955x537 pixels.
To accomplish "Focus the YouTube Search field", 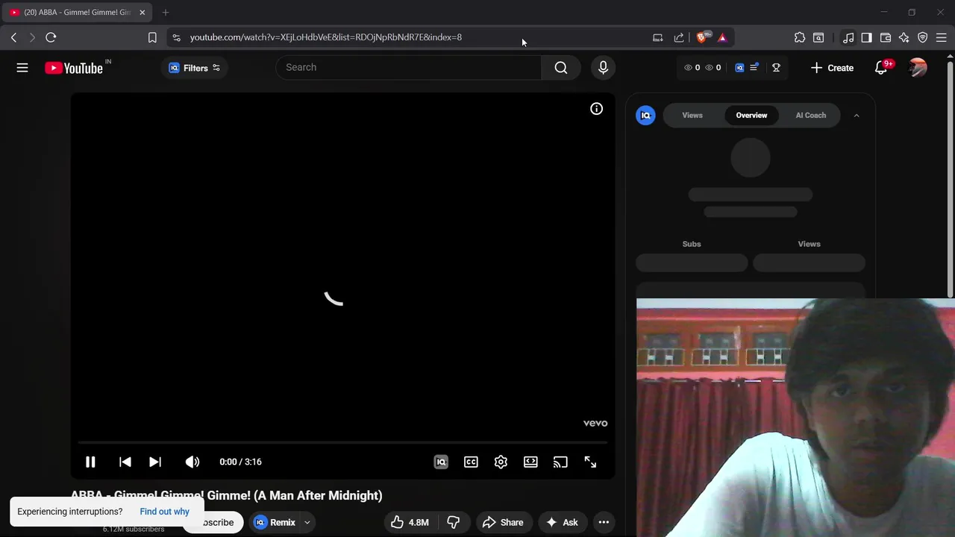I will coord(409,67).
